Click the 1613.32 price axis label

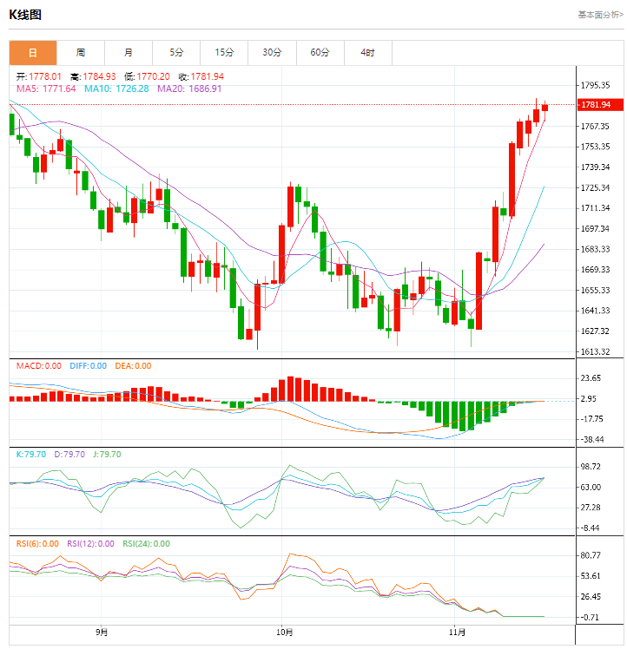point(596,351)
